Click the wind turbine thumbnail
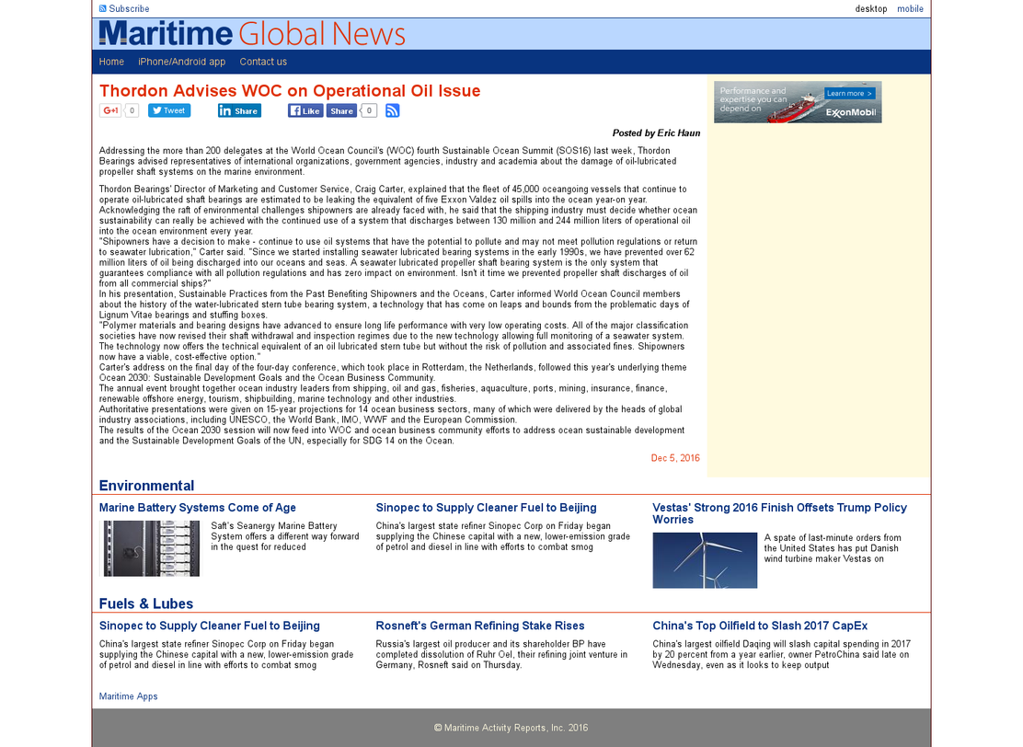1023x747 pixels. click(x=705, y=560)
